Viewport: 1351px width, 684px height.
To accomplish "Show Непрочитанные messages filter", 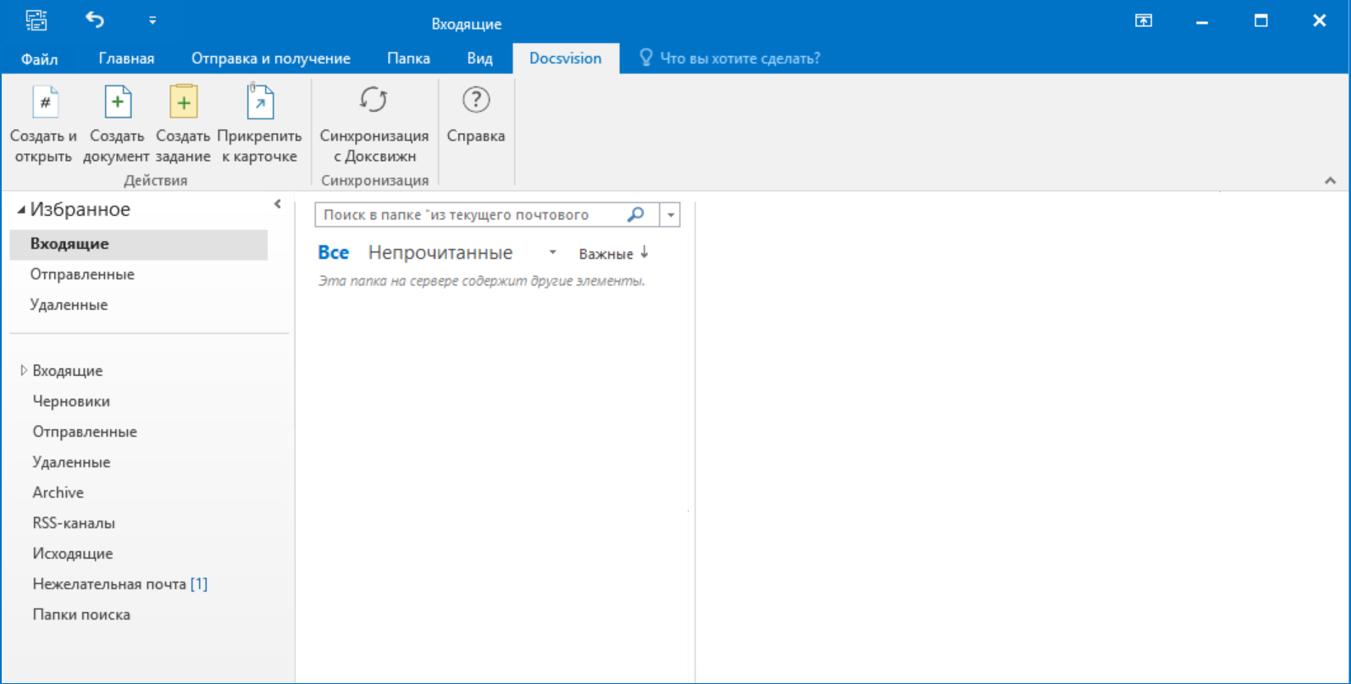I will click(x=440, y=252).
